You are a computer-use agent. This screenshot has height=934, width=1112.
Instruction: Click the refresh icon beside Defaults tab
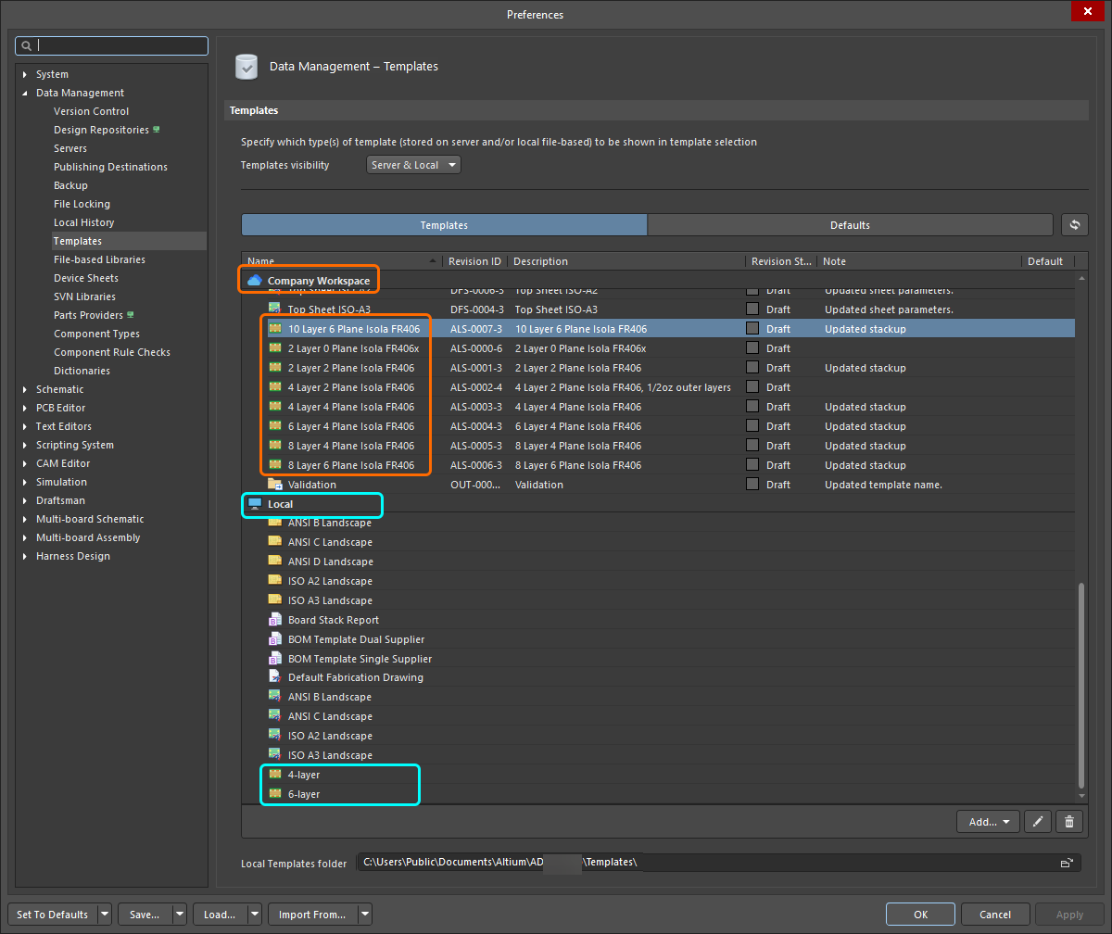click(x=1074, y=224)
